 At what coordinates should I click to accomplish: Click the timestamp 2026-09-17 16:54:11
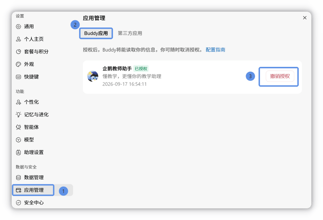point(124,84)
